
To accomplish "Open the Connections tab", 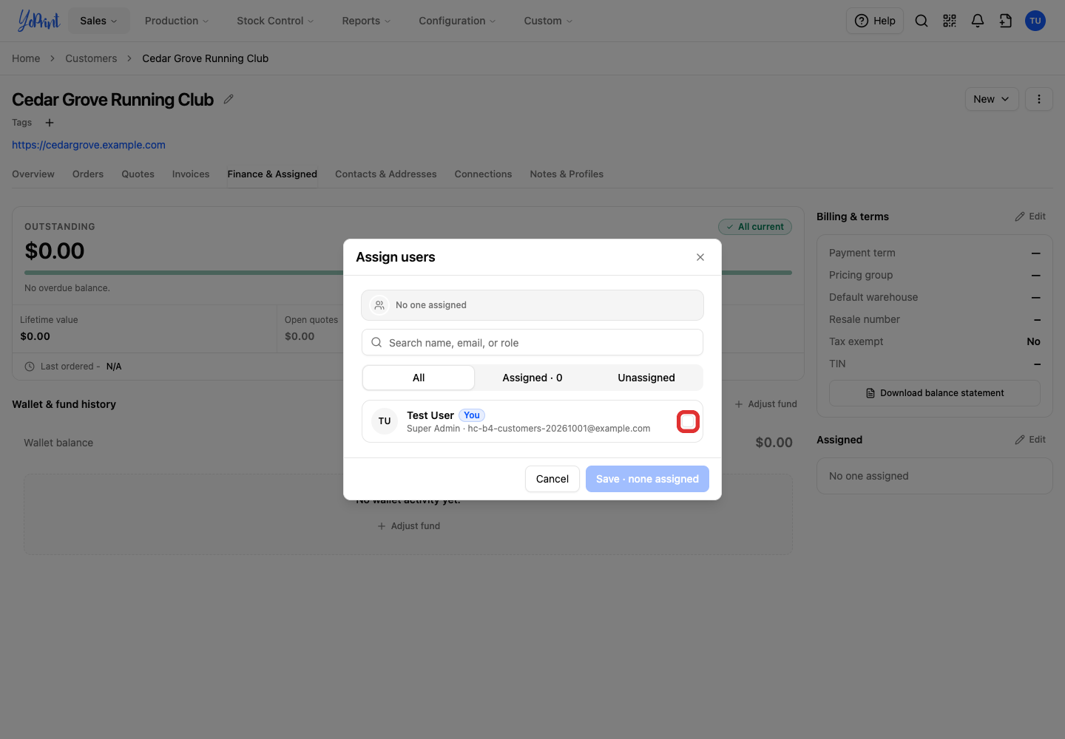I will (x=484, y=174).
